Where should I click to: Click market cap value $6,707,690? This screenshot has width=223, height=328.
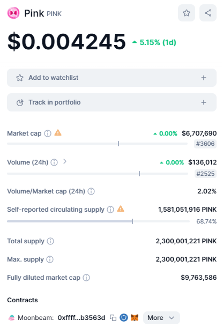[199, 133]
